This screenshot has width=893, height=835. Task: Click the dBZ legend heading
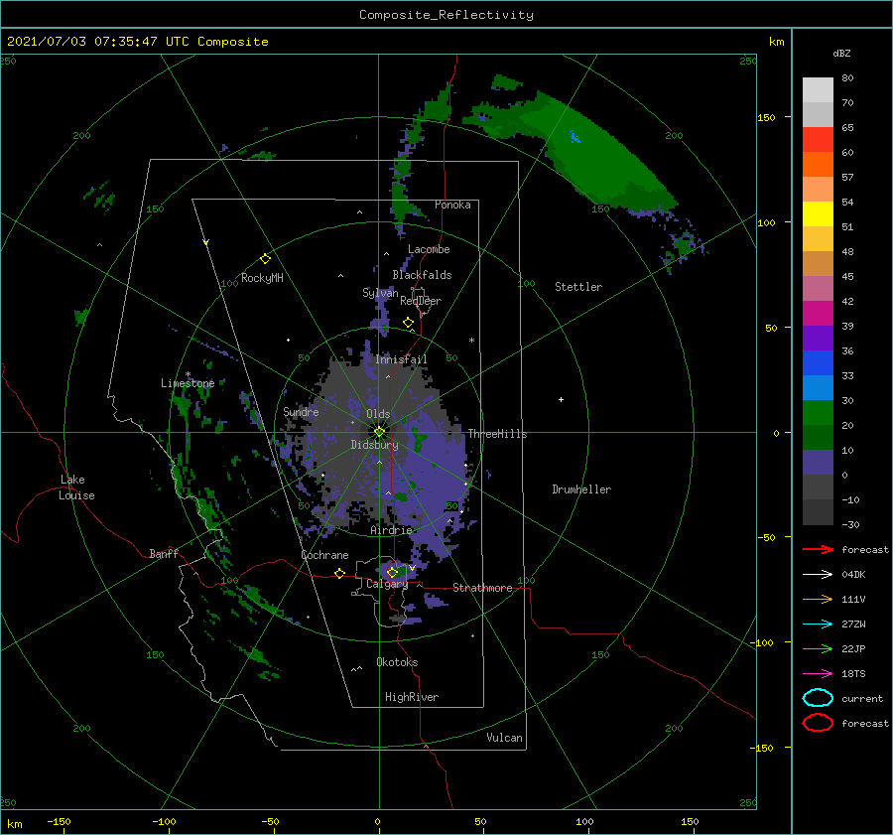click(841, 53)
